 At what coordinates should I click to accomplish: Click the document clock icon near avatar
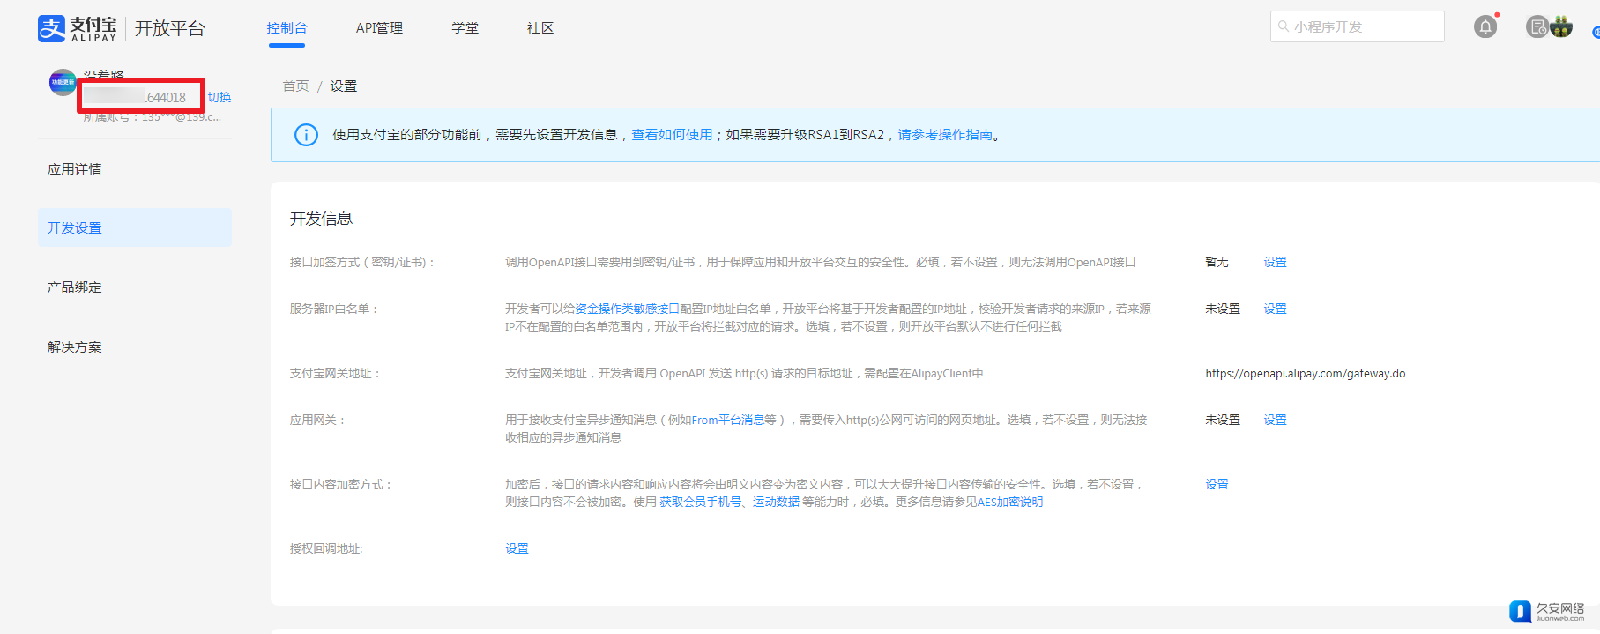point(1537,26)
